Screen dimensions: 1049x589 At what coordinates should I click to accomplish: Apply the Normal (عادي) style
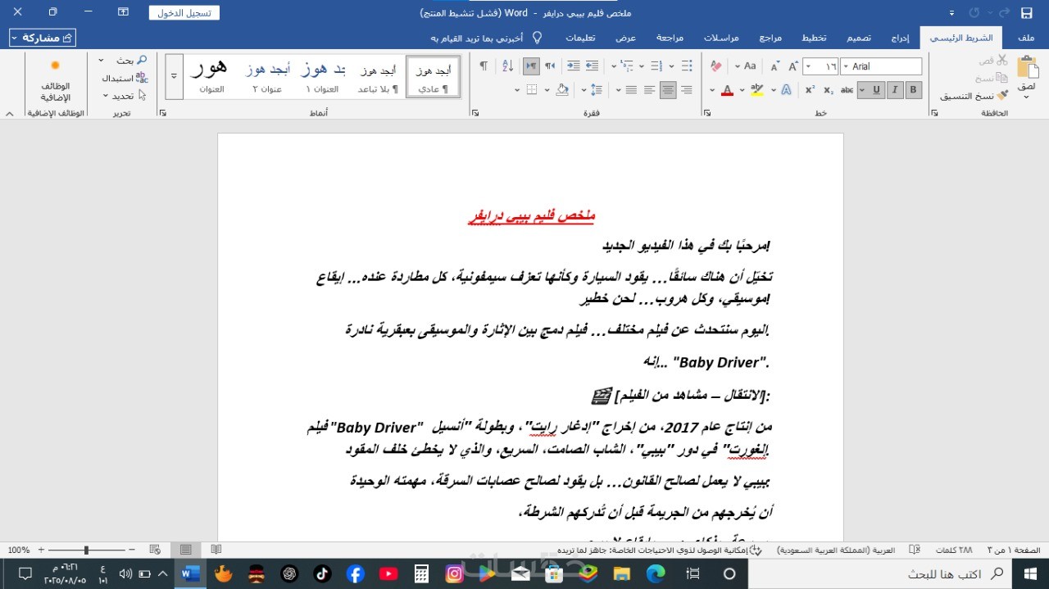click(434, 77)
